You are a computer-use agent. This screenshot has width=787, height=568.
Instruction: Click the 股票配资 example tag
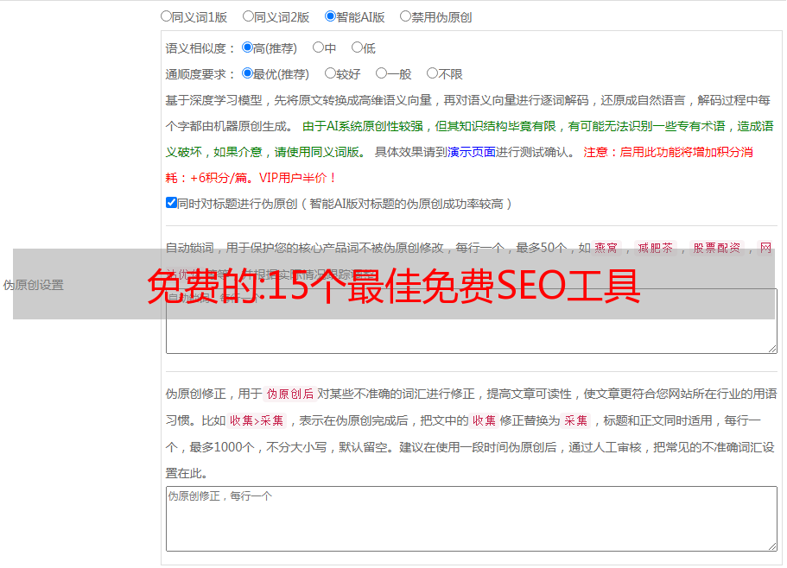pyautogui.click(x=717, y=248)
